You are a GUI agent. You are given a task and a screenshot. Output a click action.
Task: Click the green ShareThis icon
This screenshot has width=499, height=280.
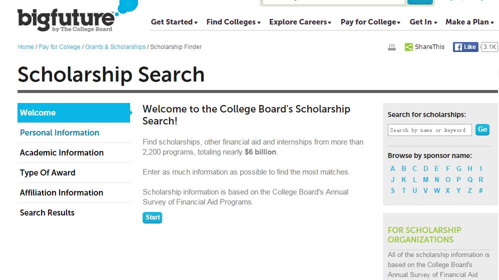point(409,47)
